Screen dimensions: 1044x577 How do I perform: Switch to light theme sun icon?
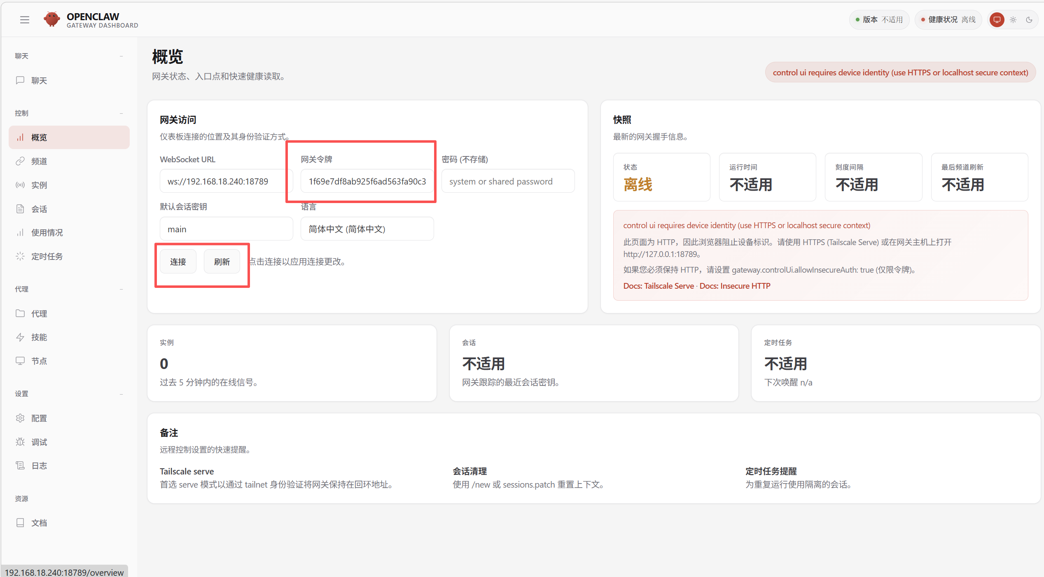pos(1013,20)
